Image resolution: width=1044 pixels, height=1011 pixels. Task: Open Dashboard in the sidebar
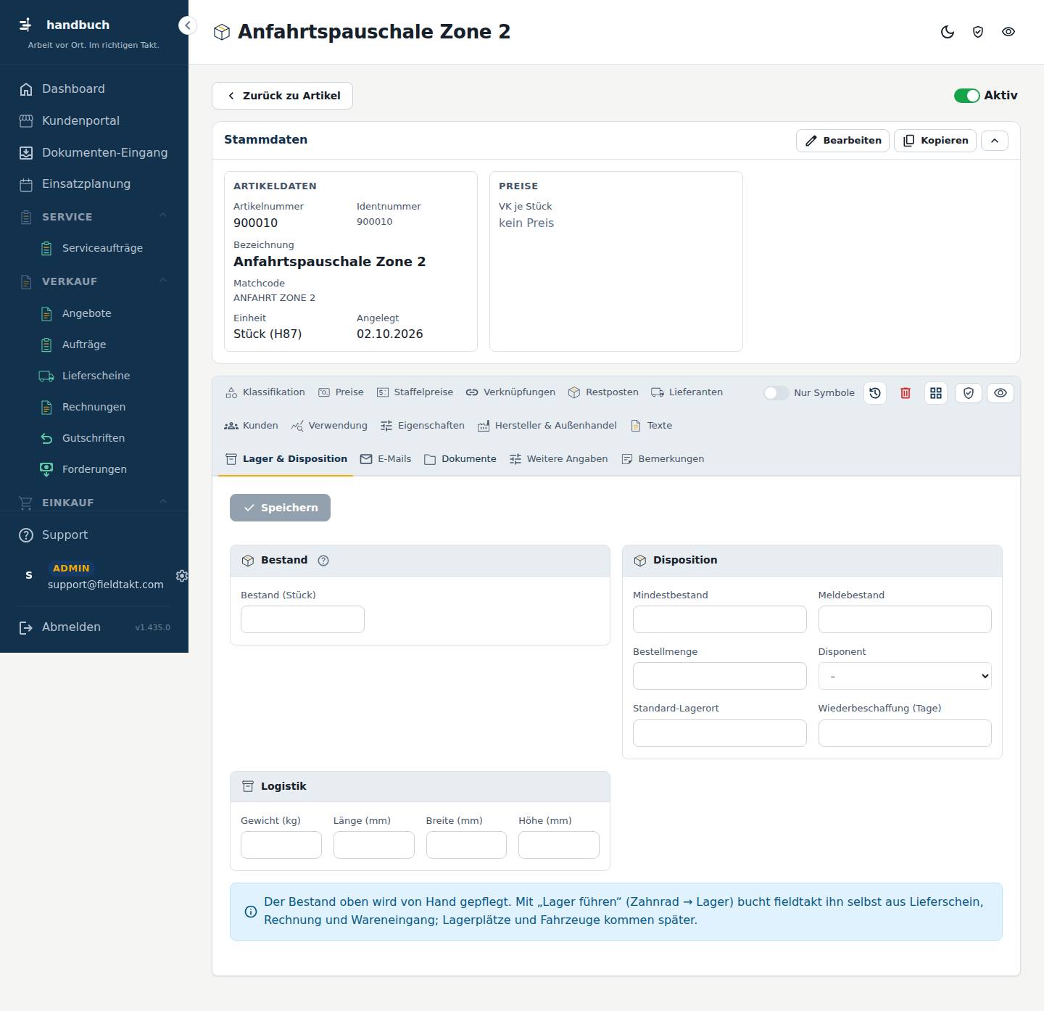point(94,89)
